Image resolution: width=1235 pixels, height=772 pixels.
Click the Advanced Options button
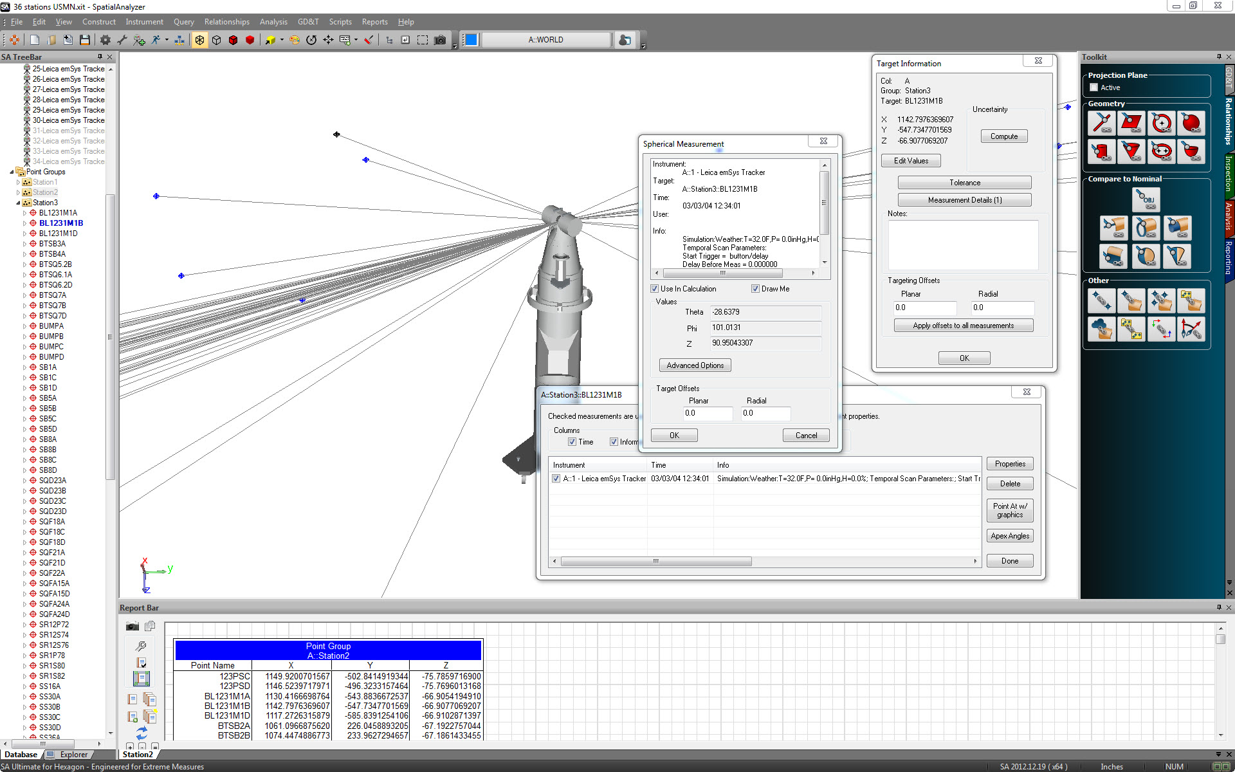(695, 365)
